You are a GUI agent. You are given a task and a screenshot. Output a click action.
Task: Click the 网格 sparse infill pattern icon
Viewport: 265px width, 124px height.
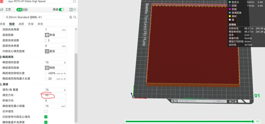tap(47, 68)
